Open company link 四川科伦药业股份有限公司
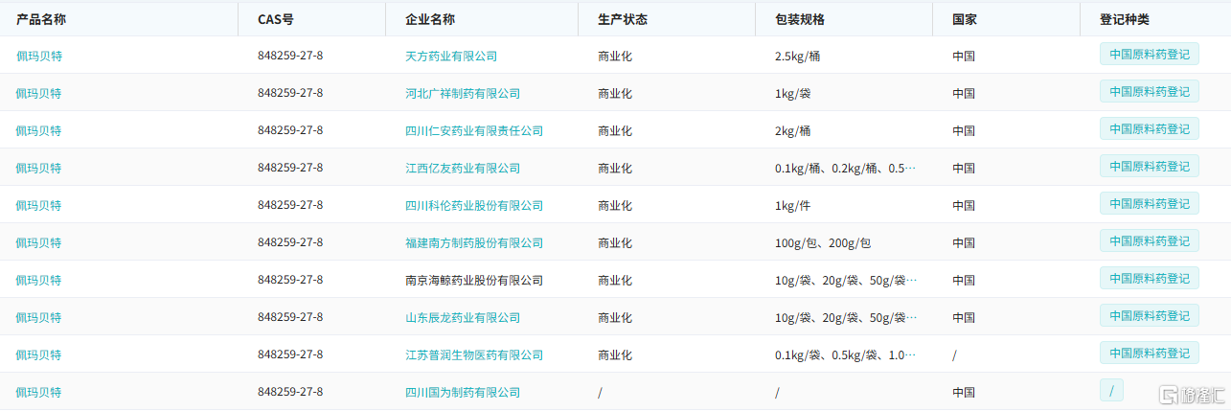This screenshot has width=1231, height=411. click(474, 205)
